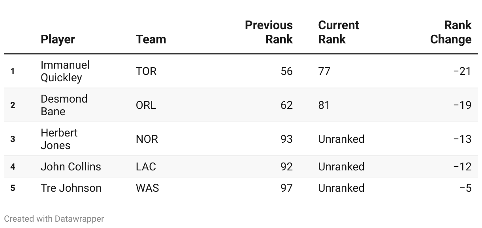482x228 pixels.
Task: Click the LAC team cell
Action: [x=146, y=166]
